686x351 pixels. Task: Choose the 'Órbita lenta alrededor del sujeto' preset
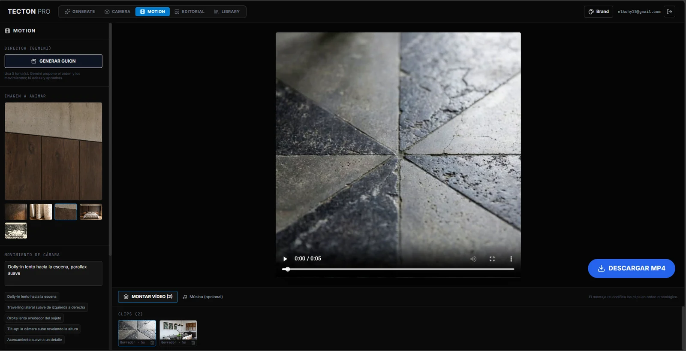[x=34, y=318]
